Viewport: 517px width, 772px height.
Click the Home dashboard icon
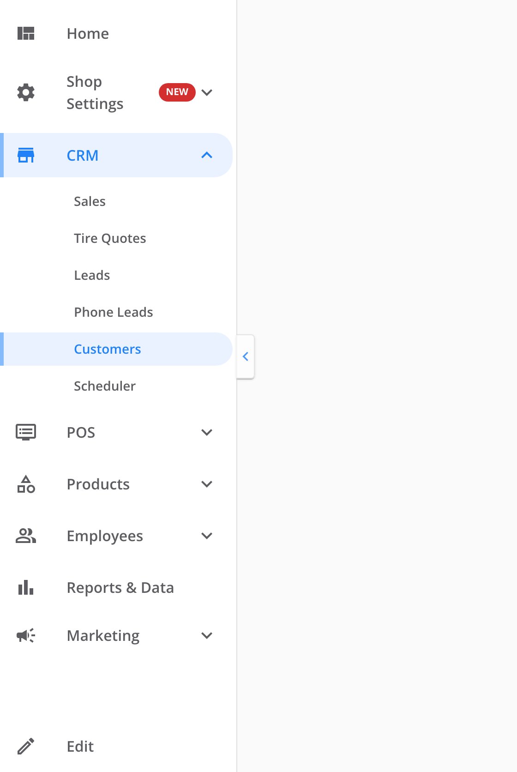tap(26, 33)
